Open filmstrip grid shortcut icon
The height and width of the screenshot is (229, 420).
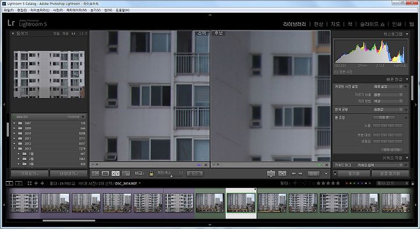pos(30,183)
